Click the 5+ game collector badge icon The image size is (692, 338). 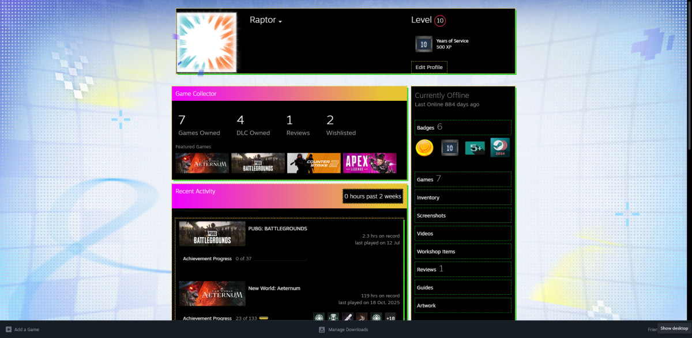(475, 148)
